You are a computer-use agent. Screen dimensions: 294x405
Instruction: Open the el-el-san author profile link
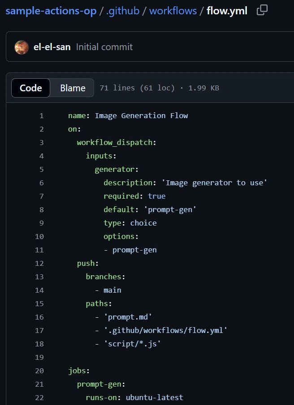pyautogui.click(x=52, y=47)
